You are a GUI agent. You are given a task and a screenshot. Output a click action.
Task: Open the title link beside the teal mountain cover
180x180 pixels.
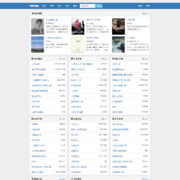(131, 38)
